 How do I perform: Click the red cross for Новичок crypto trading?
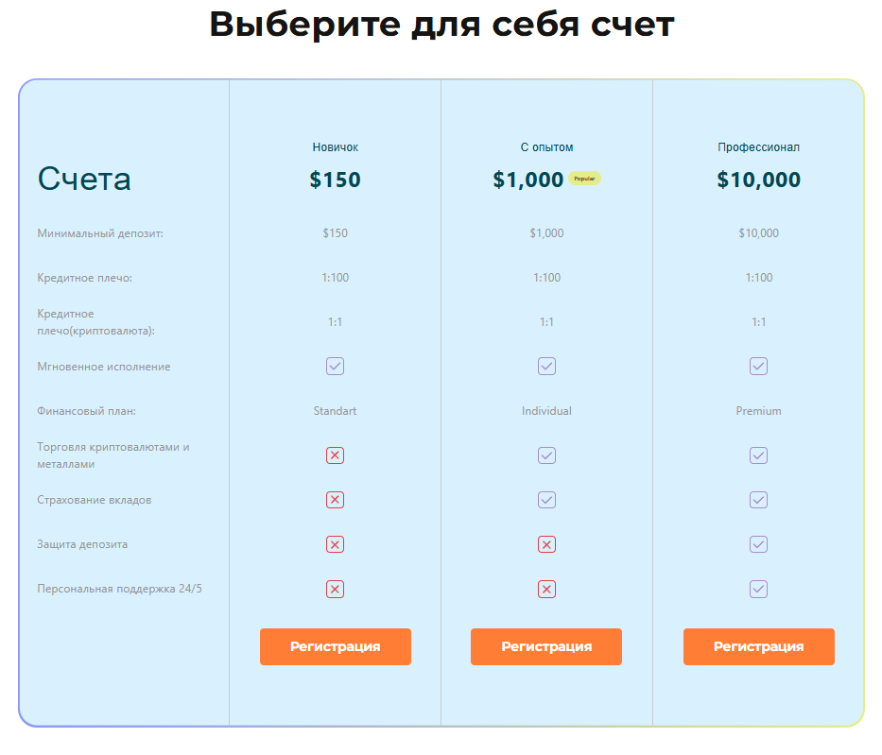pos(335,455)
